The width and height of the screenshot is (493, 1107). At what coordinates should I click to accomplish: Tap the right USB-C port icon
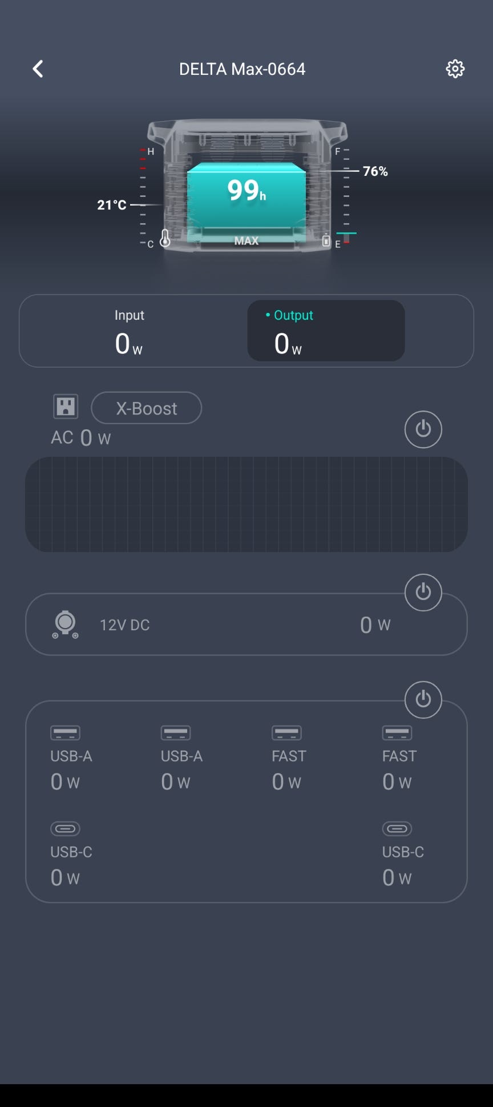(x=397, y=828)
